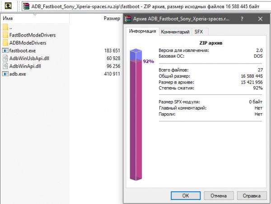Click the 'Версия для извлечения:' label
Viewport: 271px width, 204px height.
(184, 51)
